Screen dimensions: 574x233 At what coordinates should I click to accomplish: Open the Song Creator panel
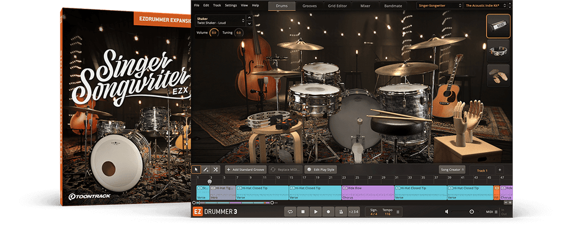[x=452, y=170]
